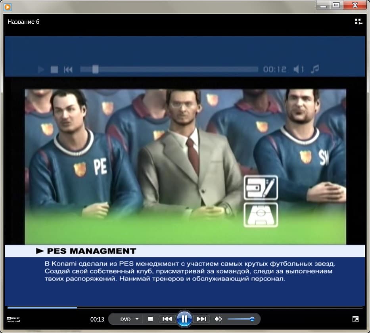Image resolution: width=370 pixels, height=333 pixels.
Task: Mute audio using the speaker icon
Action: pos(218,319)
